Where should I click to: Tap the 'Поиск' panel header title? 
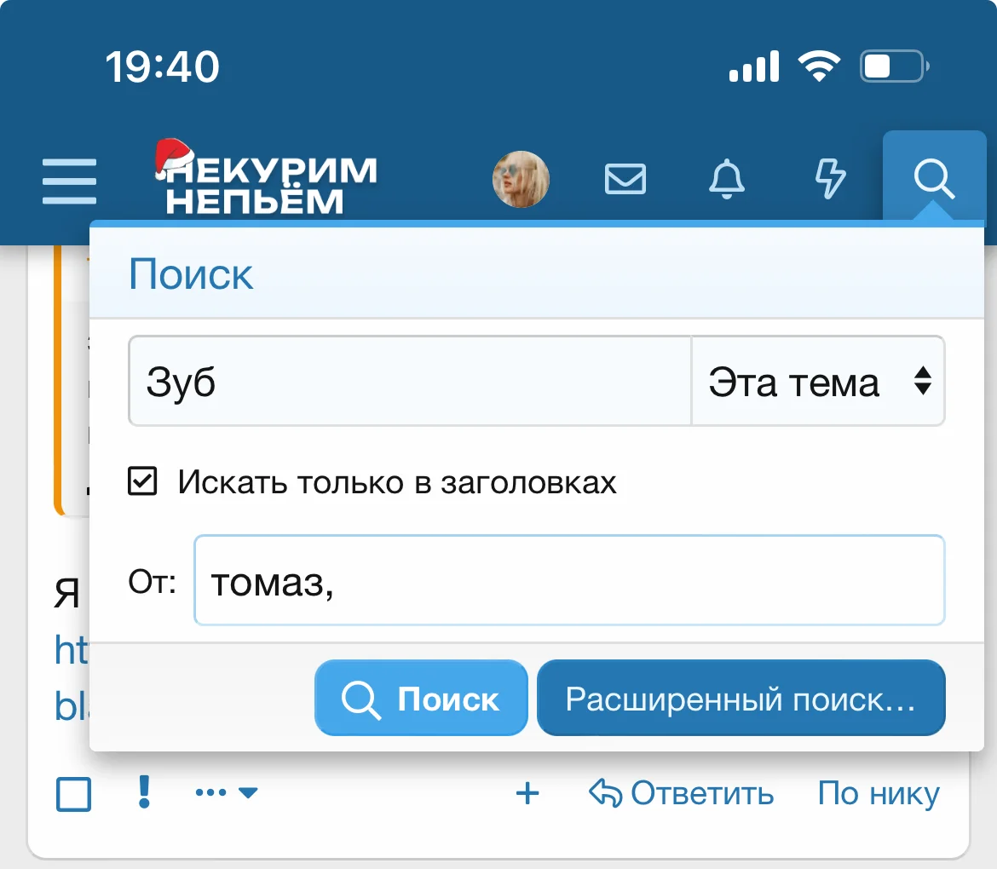pyautogui.click(x=191, y=275)
